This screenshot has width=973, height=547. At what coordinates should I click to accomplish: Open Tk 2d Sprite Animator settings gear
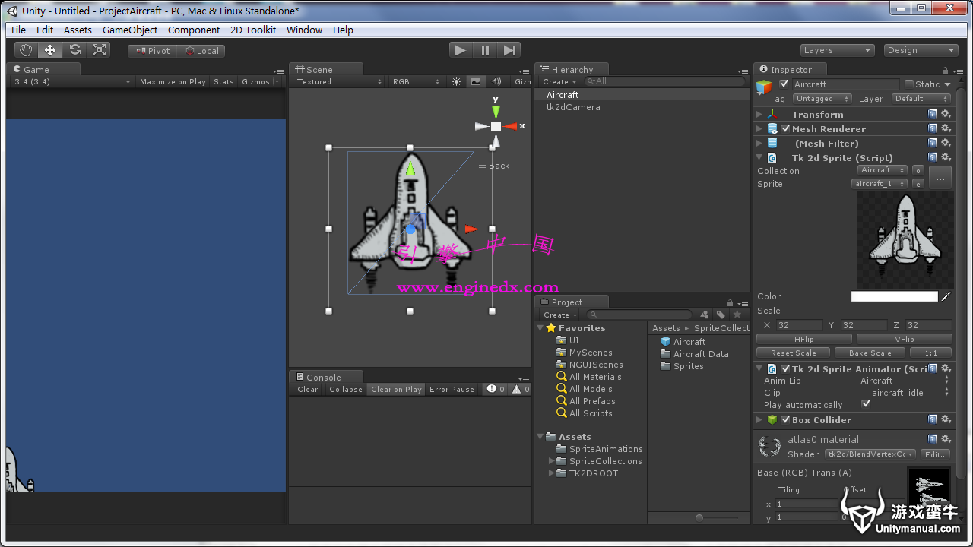pyautogui.click(x=946, y=368)
